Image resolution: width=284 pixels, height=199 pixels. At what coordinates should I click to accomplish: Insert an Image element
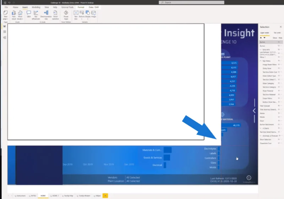pos(94,14)
